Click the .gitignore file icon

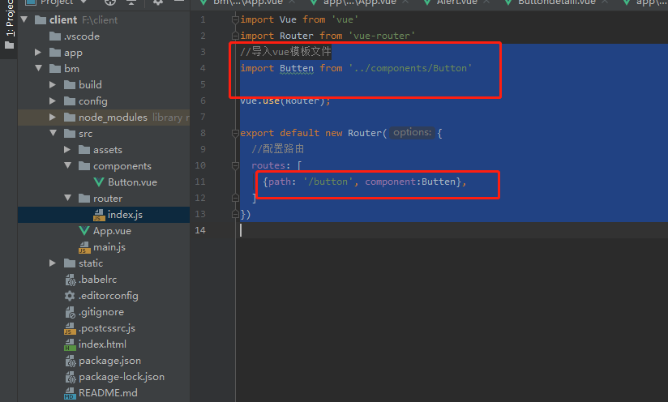(x=70, y=312)
